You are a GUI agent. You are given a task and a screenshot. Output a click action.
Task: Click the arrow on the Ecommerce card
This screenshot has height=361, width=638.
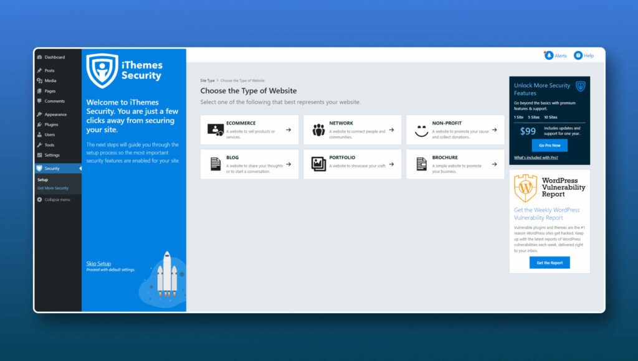click(x=288, y=130)
